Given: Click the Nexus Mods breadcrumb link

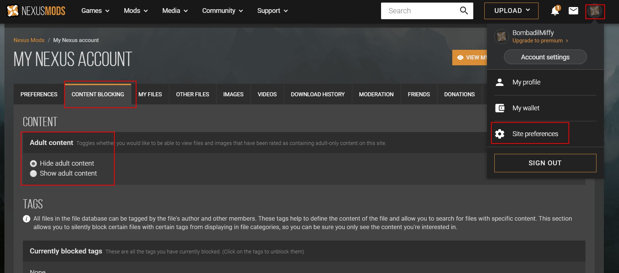Looking at the screenshot, I should [29, 40].
